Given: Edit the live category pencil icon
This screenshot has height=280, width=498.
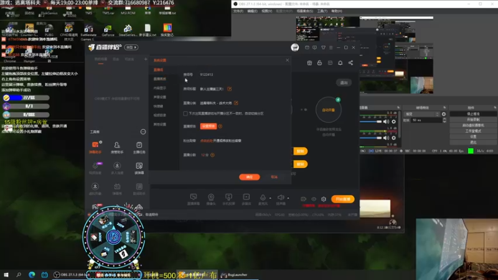Looking at the screenshot, I should pos(236,103).
